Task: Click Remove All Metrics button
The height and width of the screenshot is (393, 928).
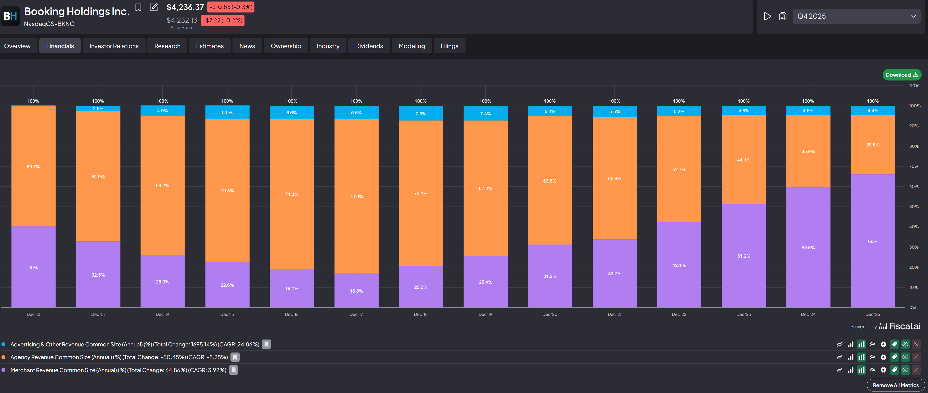Action: 896,385
